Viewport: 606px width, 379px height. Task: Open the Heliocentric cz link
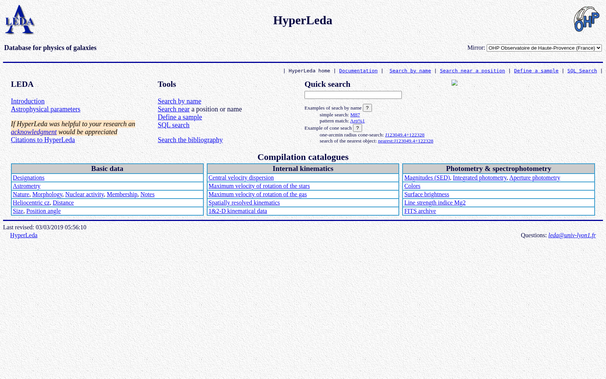(31, 203)
